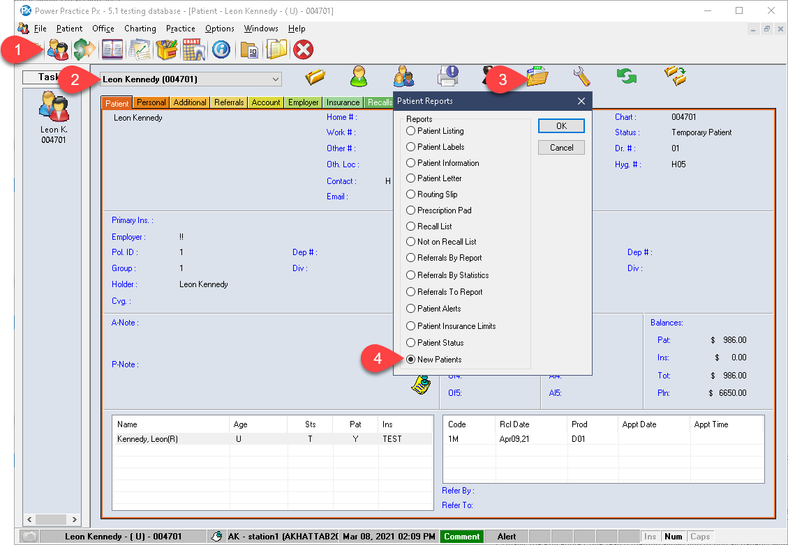
Task: Click the camera icon in the status bar
Action: tap(29, 537)
